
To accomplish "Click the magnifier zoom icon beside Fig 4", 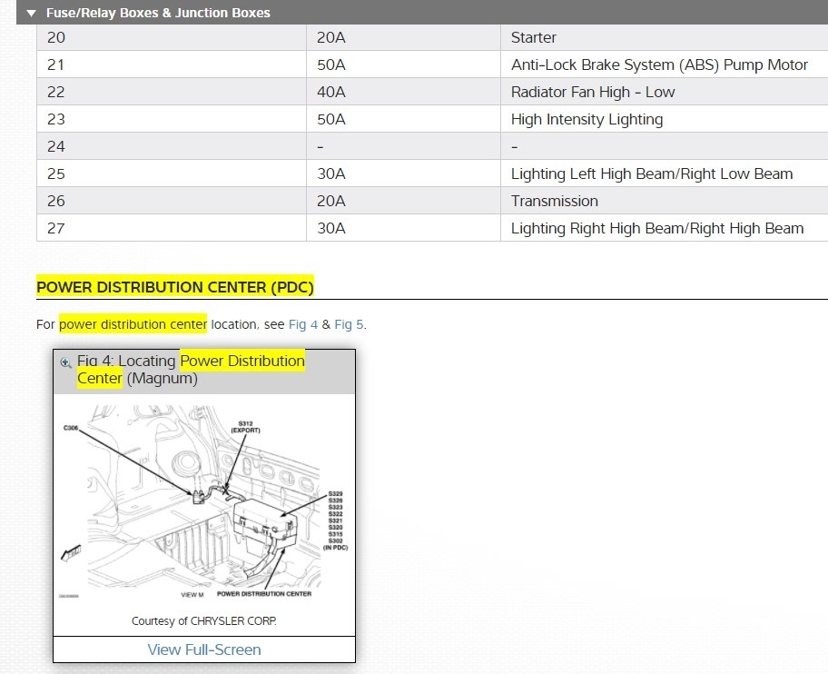I will click(x=65, y=362).
